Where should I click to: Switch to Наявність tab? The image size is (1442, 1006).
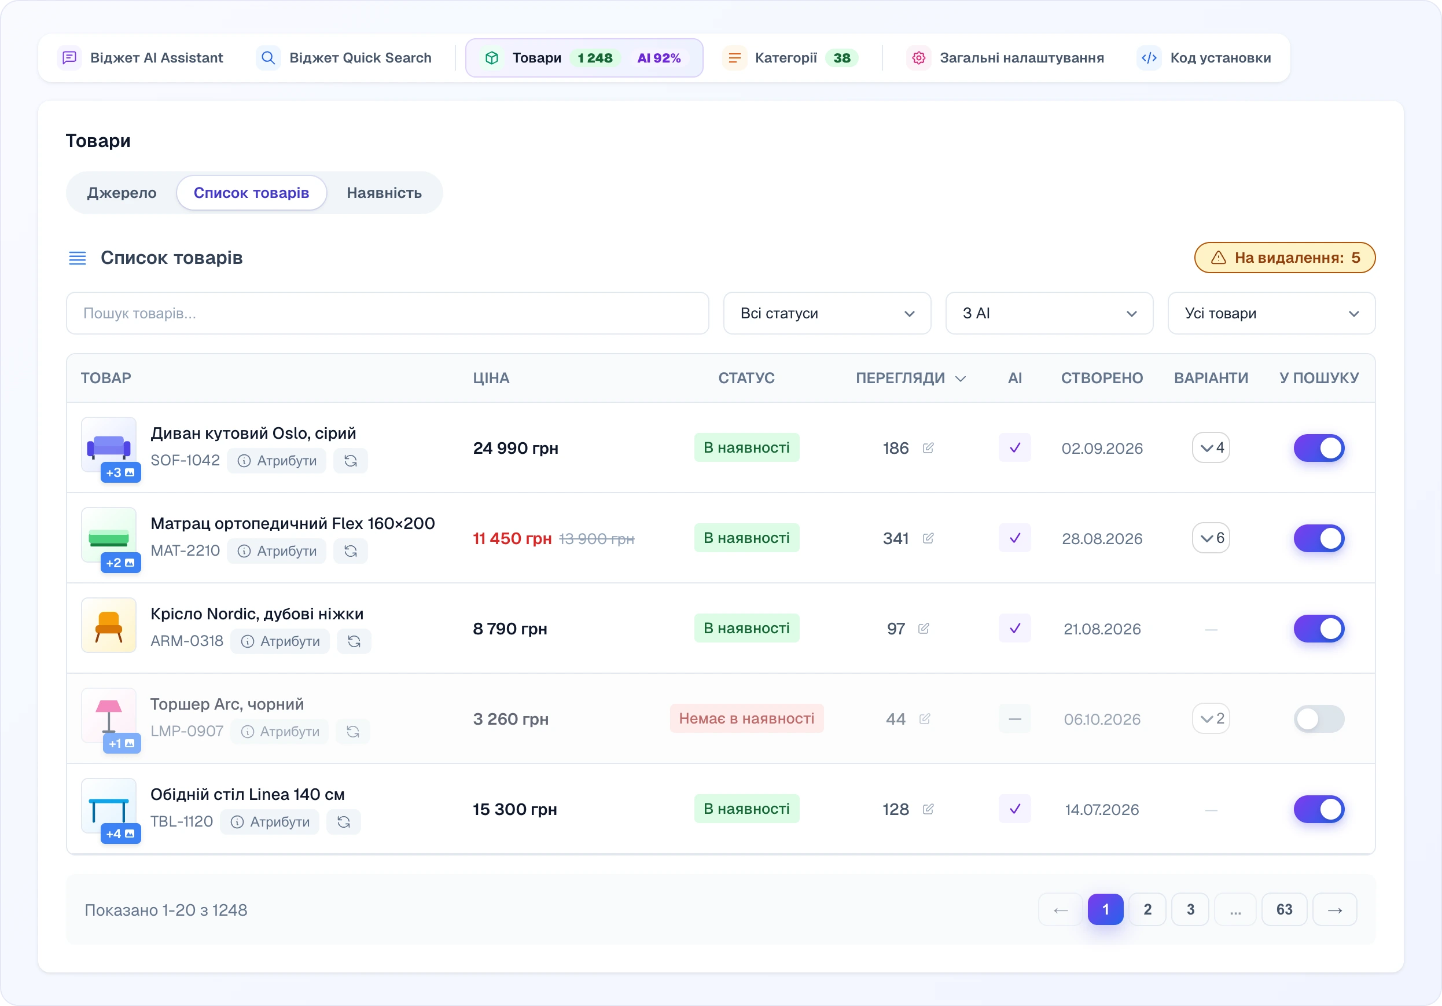tap(384, 193)
